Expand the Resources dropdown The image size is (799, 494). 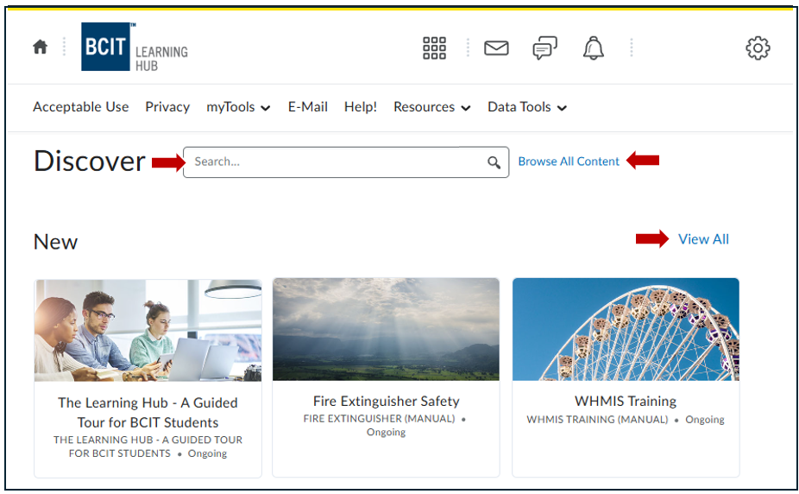(x=431, y=107)
